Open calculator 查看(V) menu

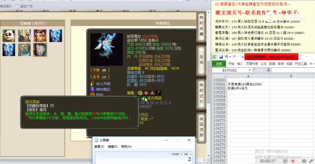pyautogui.click(x=99, y=147)
